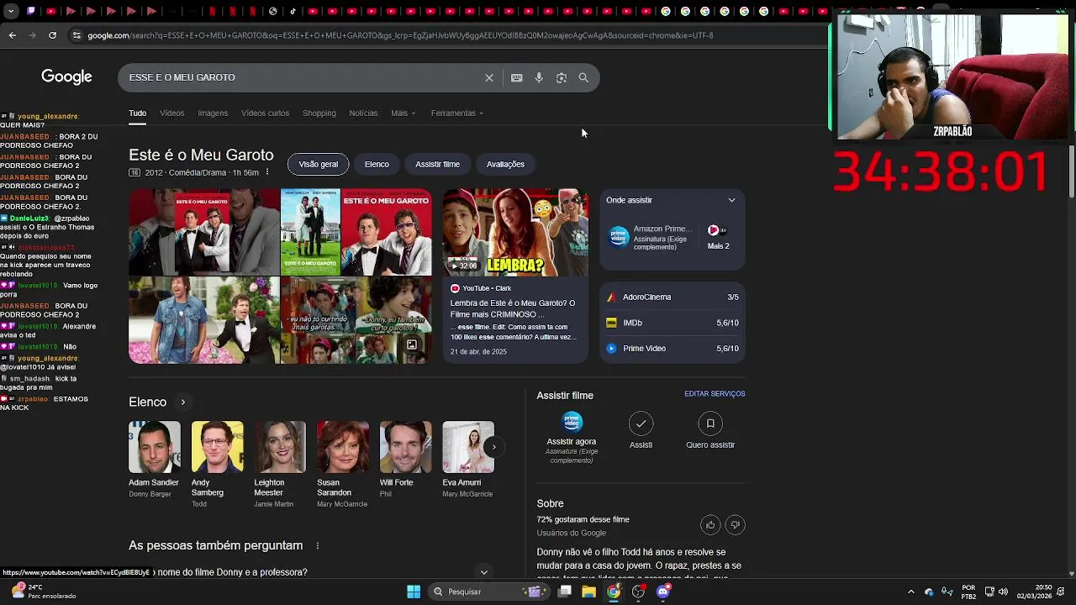Search by image with Google Lens
Image resolution: width=1076 pixels, height=605 pixels.
(x=562, y=77)
